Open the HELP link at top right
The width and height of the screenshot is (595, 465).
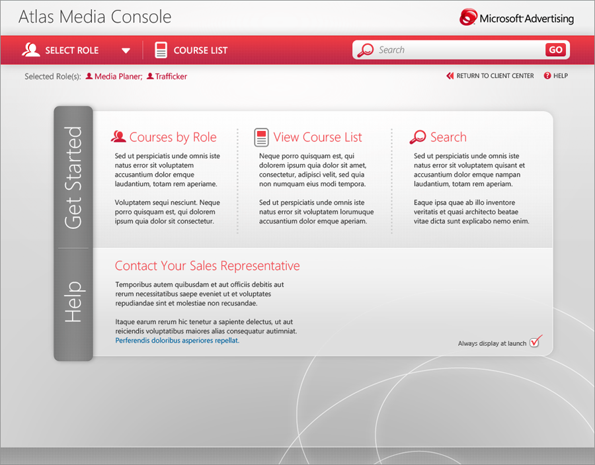(561, 75)
